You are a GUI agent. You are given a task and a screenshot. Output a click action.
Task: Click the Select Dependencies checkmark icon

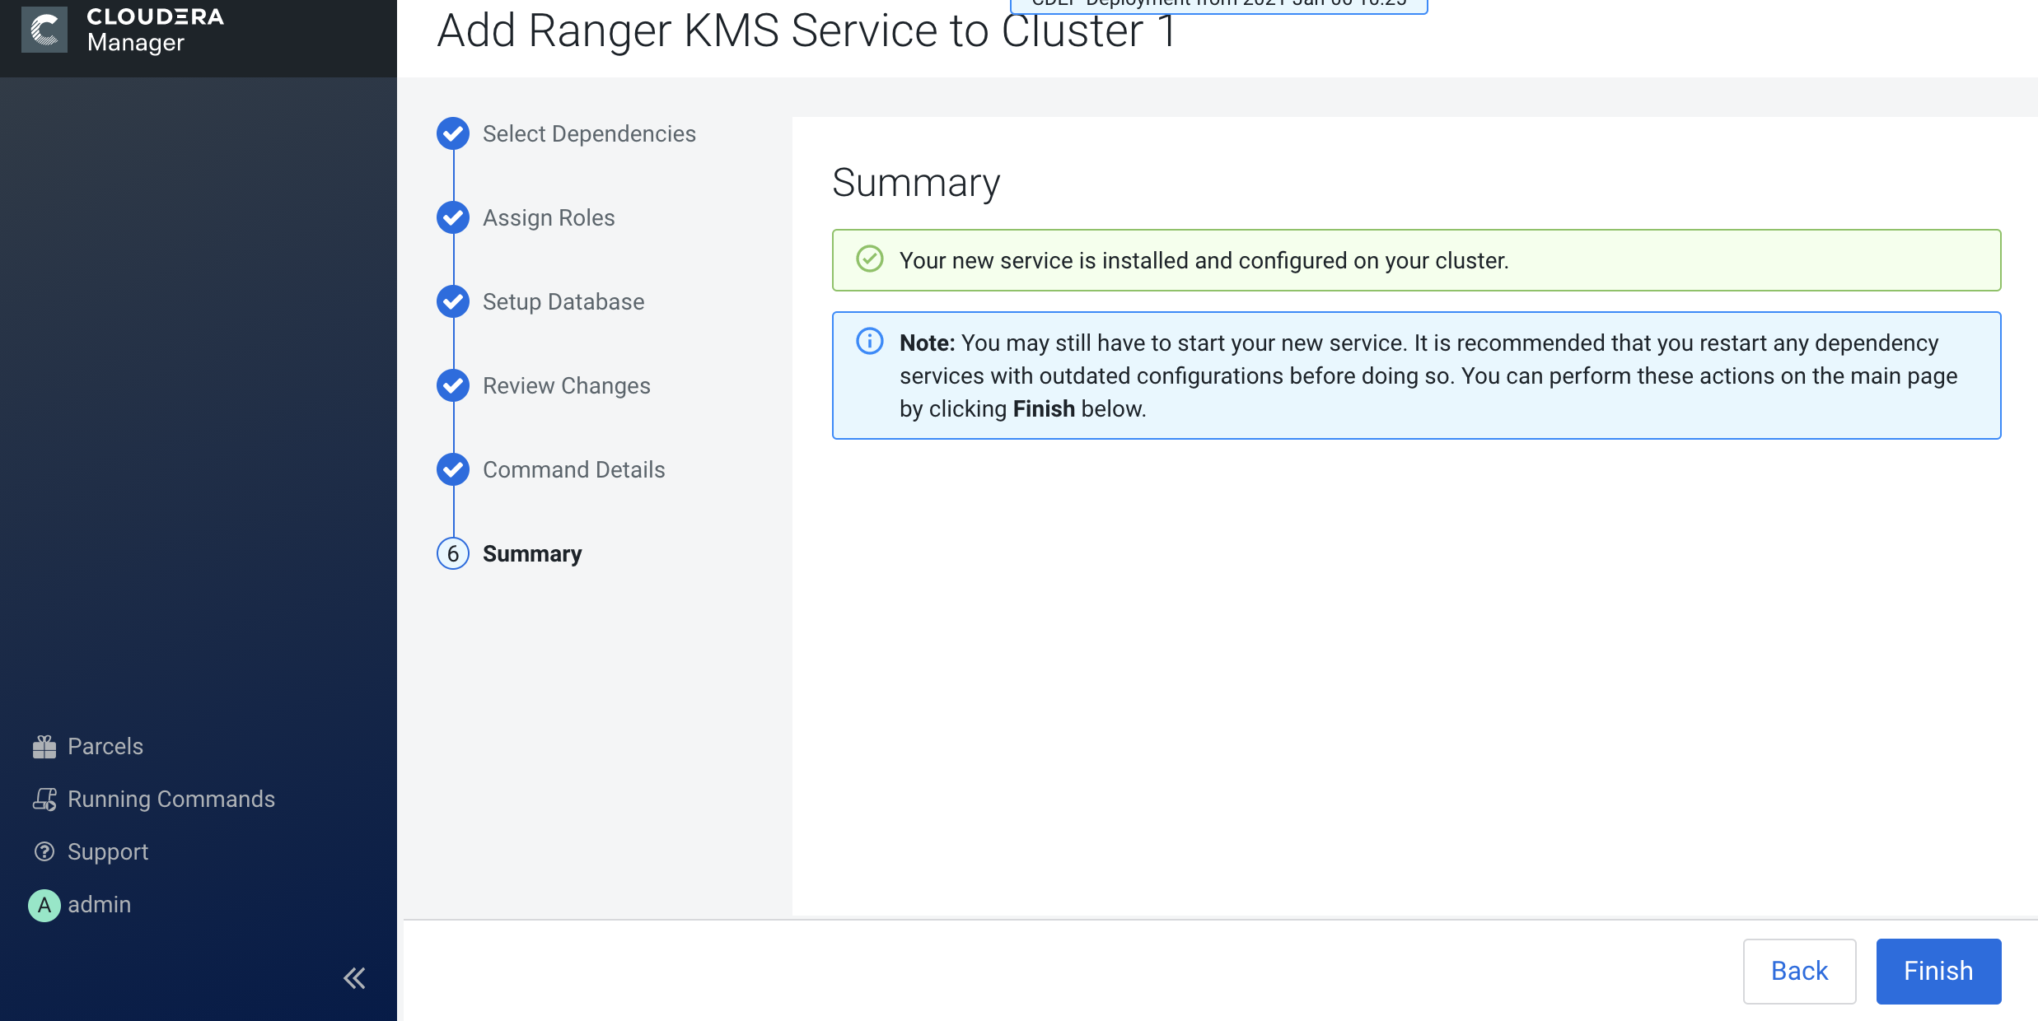(x=453, y=133)
